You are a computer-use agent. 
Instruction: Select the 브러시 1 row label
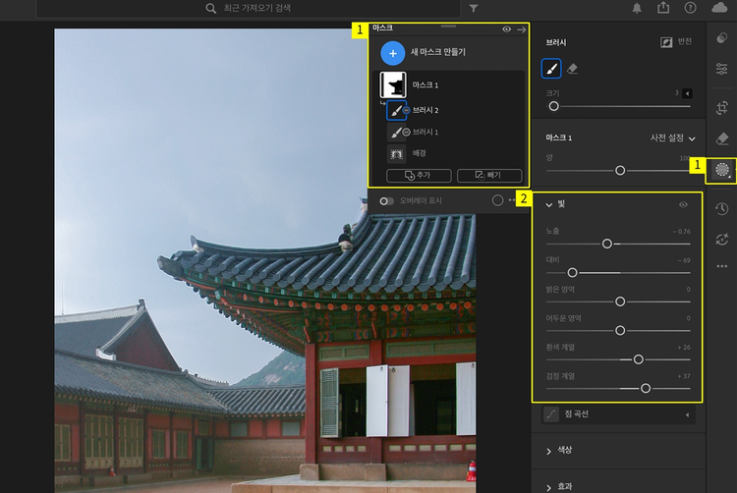(x=425, y=133)
